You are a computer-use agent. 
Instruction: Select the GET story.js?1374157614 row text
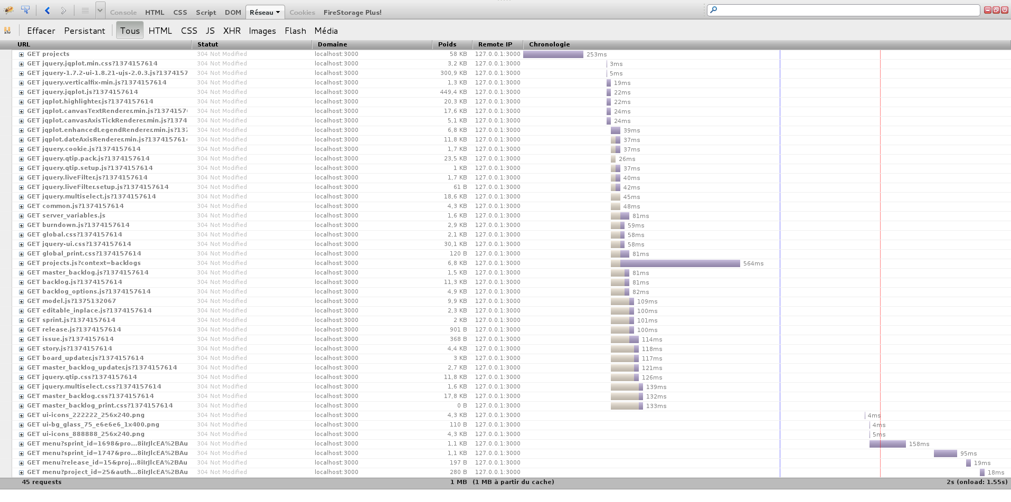tap(69, 348)
